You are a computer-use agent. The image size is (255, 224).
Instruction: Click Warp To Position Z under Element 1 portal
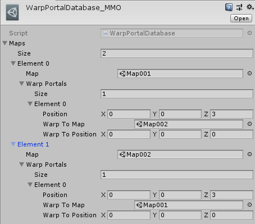coord(231,215)
